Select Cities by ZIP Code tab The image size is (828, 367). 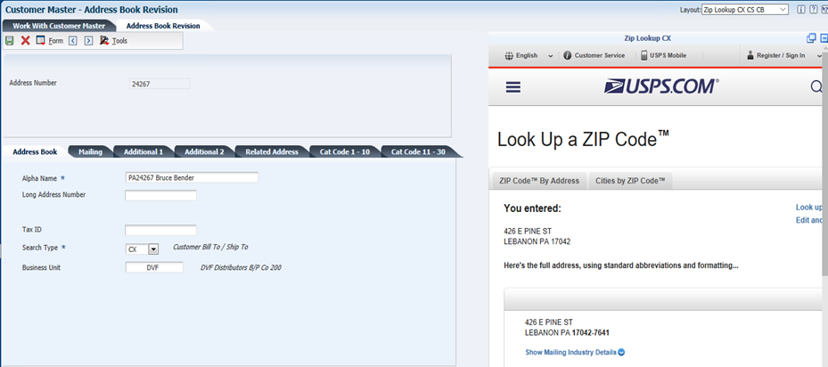point(630,181)
